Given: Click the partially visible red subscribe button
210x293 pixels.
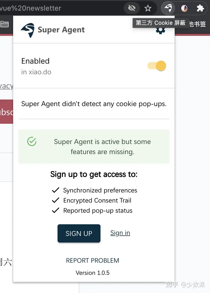Looking at the screenshot, I should point(6,112).
